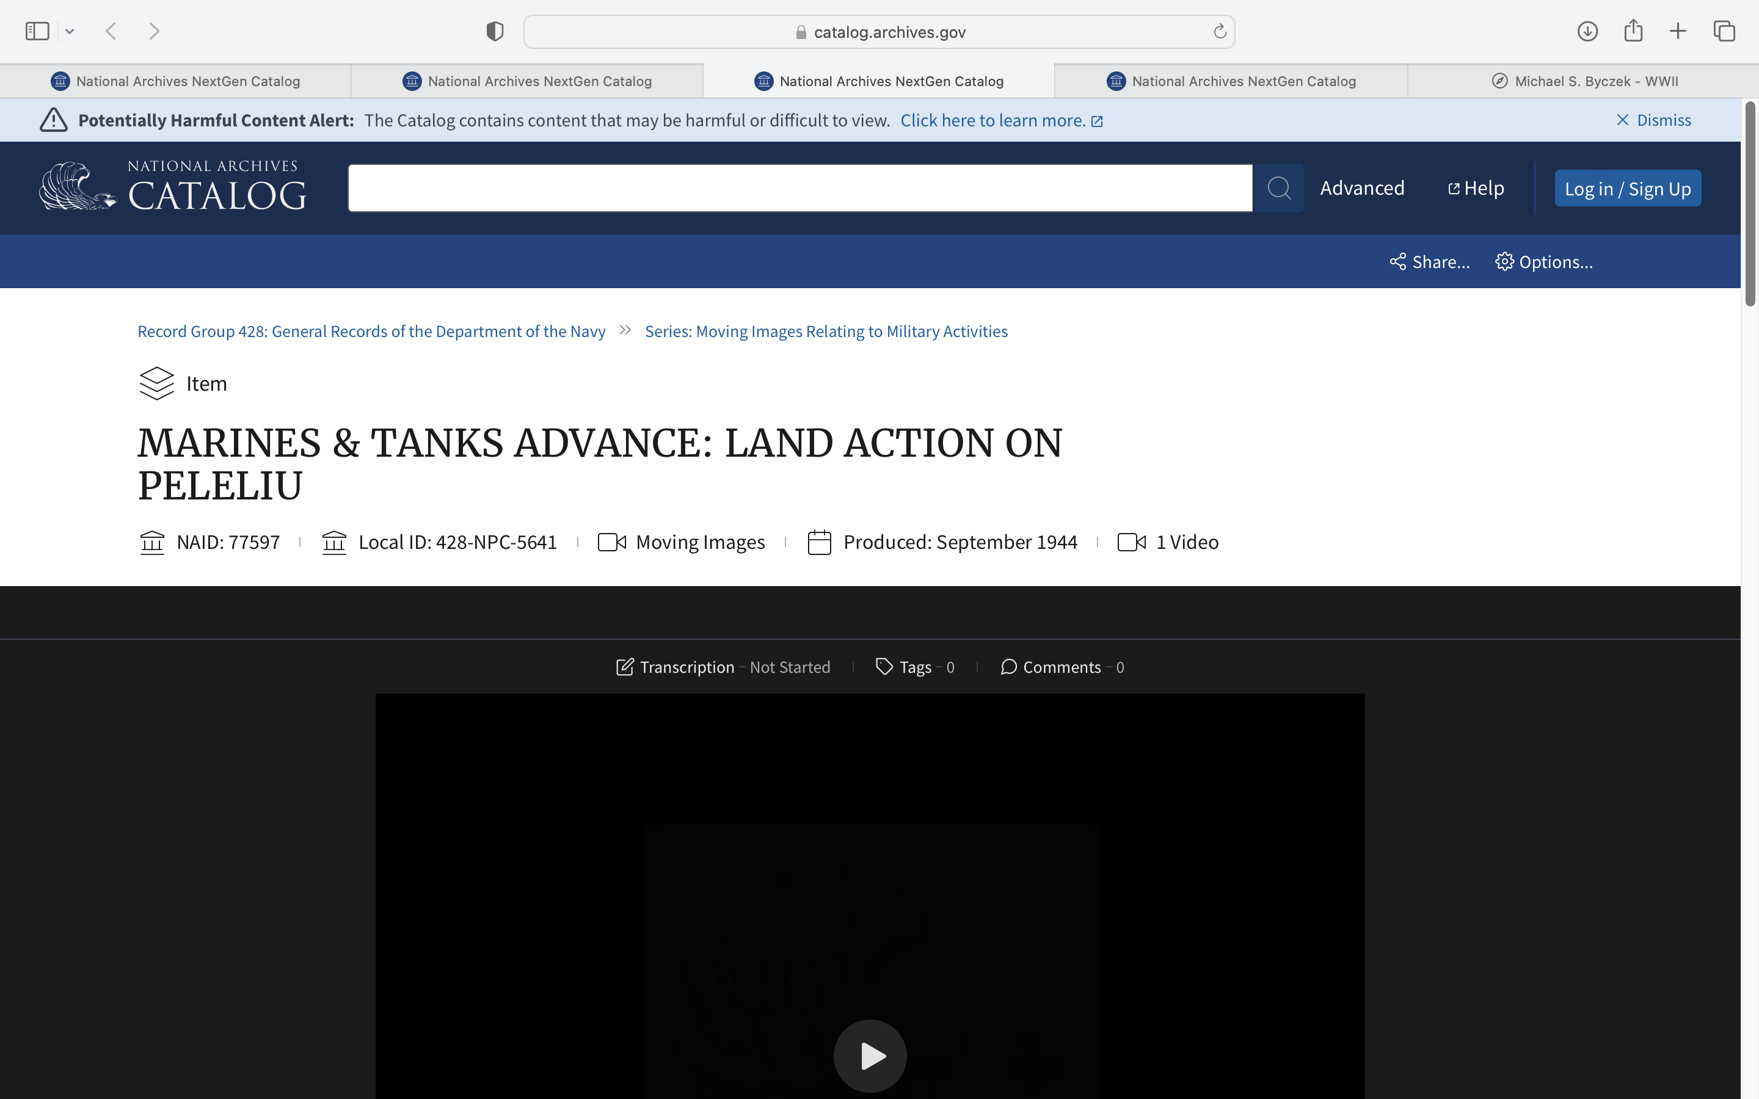Click the Advanced search link
The height and width of the screenshot is (1099, 1759).
coord(1361,188)
